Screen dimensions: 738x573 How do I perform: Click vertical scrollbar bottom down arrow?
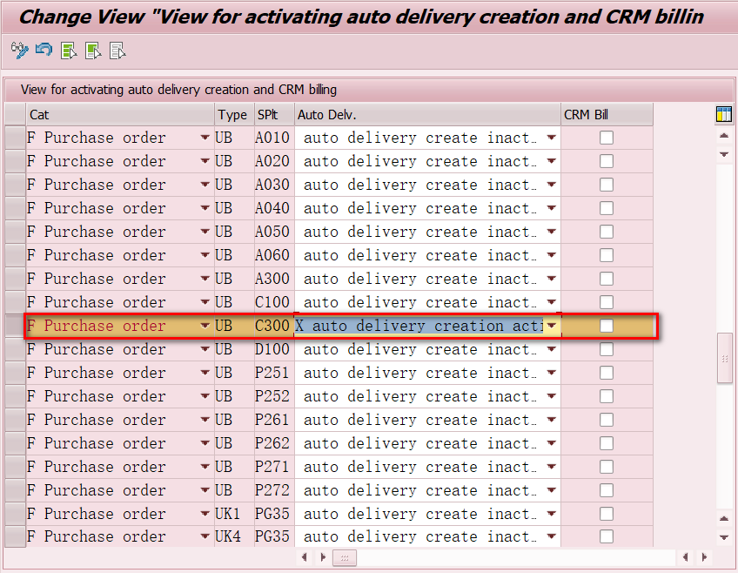[x=724, y=537]
